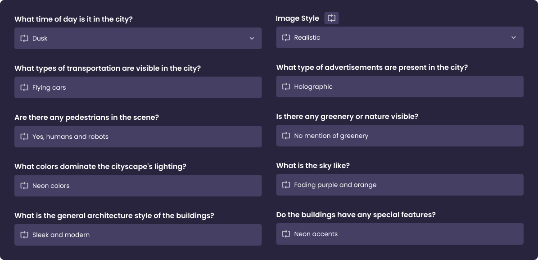Click the regenerate icon in the Dusk field
This screenshot has height=260, width=538.
[24, 38]
